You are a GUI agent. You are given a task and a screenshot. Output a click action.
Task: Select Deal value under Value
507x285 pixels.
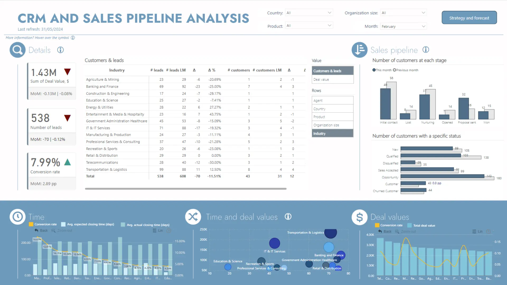click(333, 79)
